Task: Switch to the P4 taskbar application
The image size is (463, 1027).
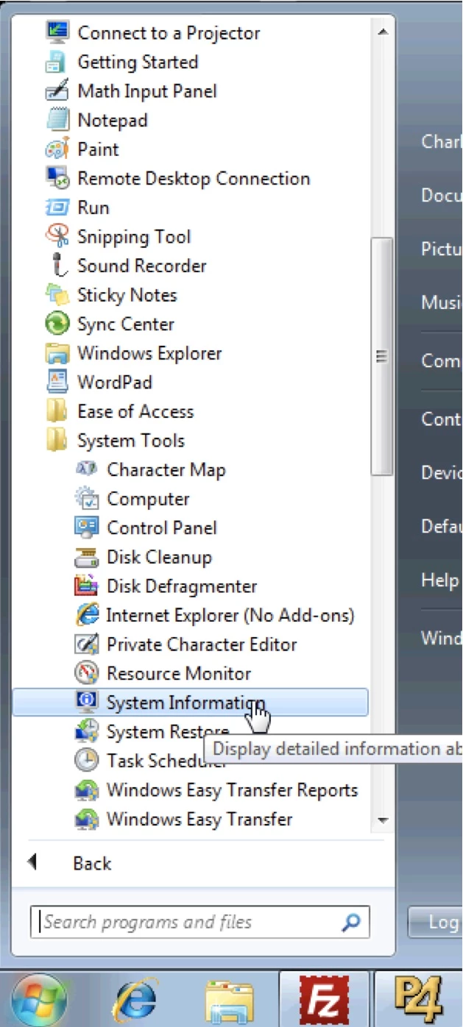Action: [x=418, y=1000]
